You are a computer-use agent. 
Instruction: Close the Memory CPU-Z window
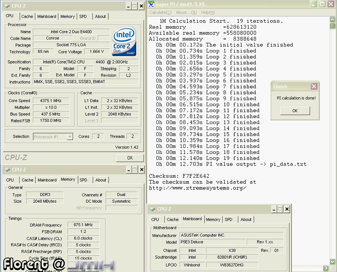[x=142, y=169]
